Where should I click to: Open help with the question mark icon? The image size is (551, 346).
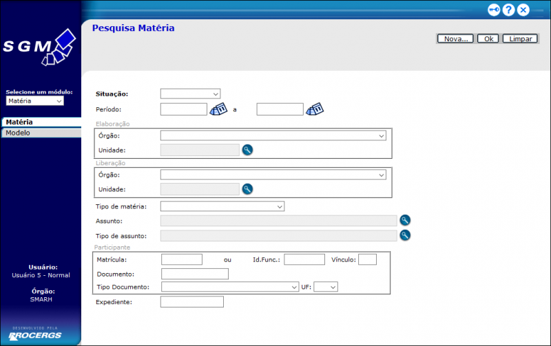(508, 10)
